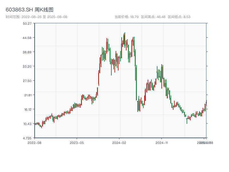Click the chart title 603863.SH 周K线图

pos(29,10)
